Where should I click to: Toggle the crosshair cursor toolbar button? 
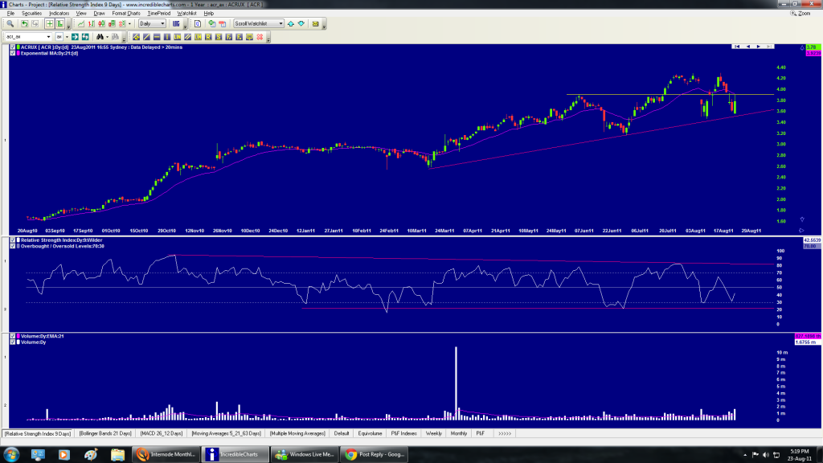click(49, 23)
